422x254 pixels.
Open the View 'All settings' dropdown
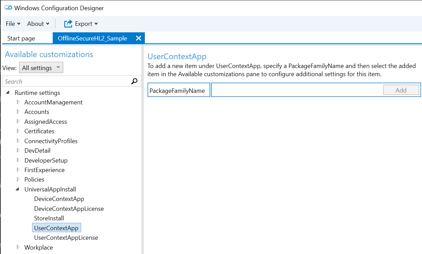click(41, 67)
